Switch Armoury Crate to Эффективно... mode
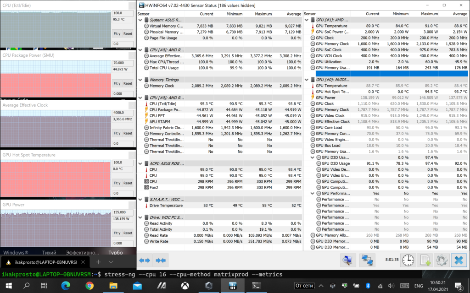Screen dimensions: 470x293 click(x=83, y=253)
